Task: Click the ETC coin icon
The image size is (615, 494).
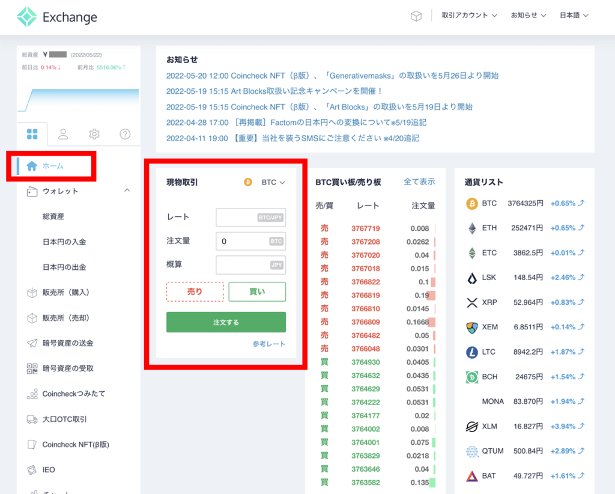Action: point(472,253)
